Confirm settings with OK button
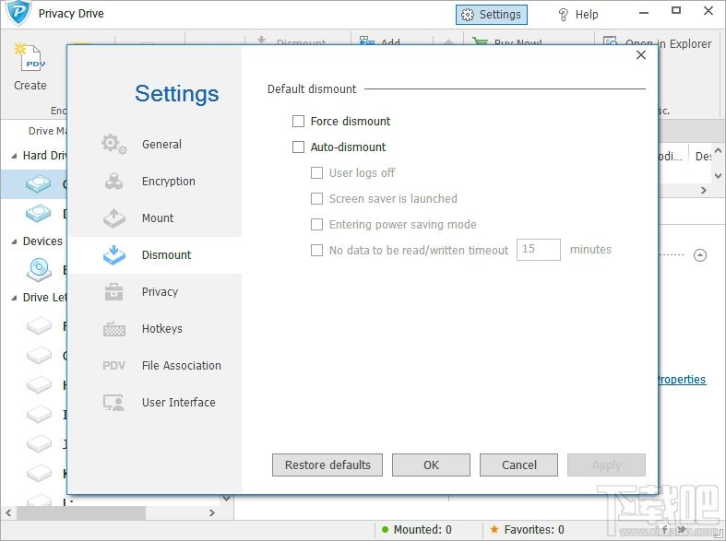The image size is (726, 541). click(x=431, y=465)
